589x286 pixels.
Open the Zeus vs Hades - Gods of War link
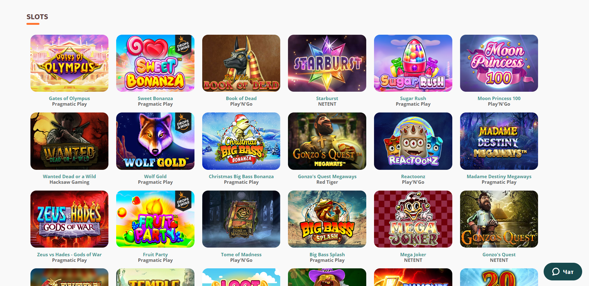click(69, 254)
